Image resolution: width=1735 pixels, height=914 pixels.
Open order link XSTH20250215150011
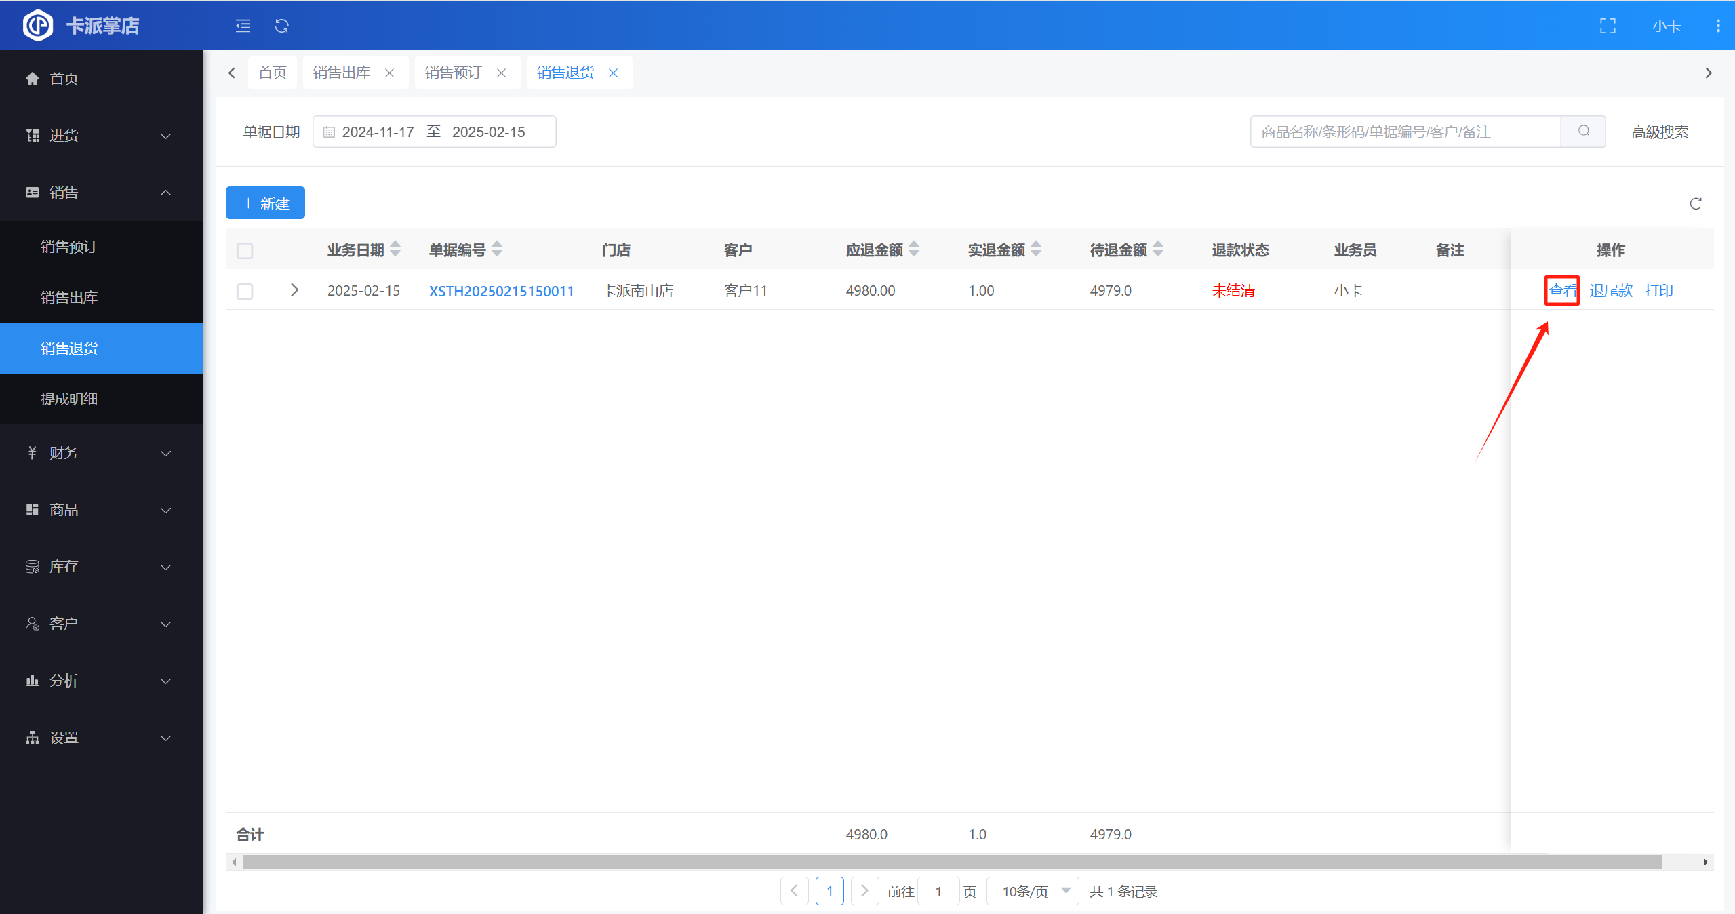pos(501,291)
